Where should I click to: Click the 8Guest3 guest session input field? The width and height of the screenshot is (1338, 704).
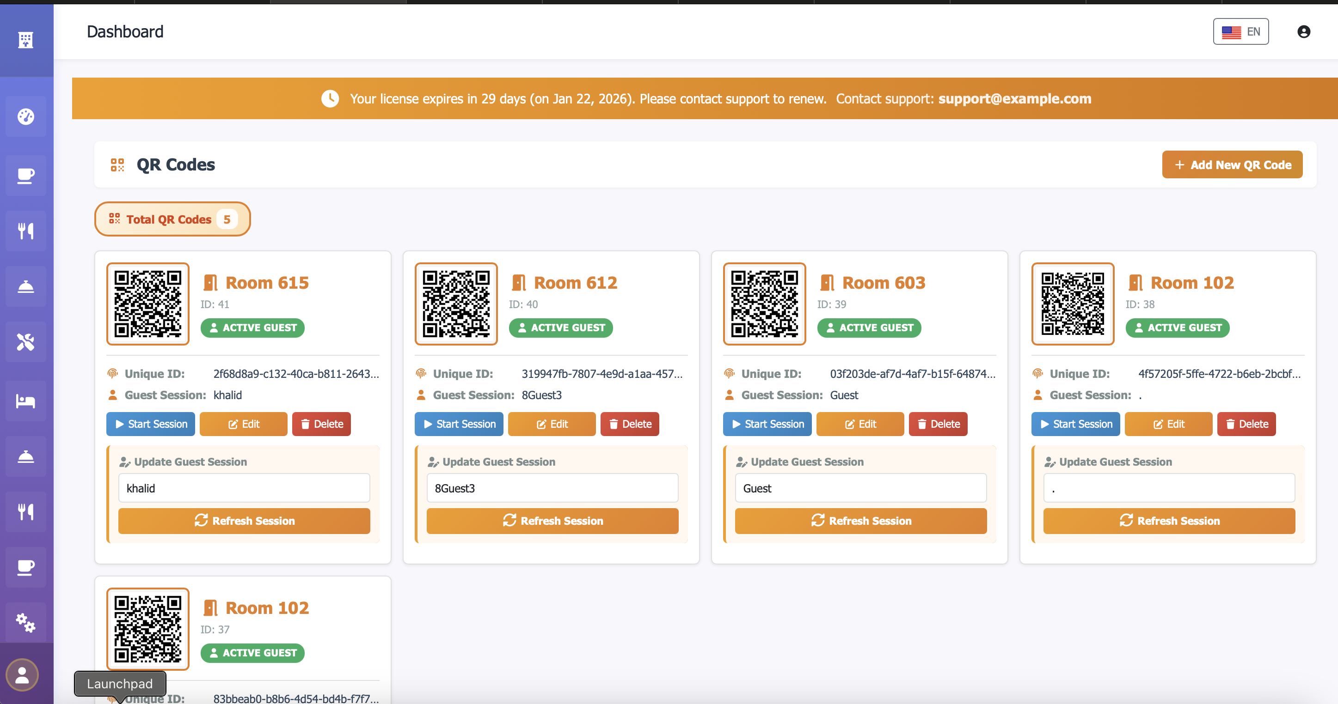click(x=552, y=488)
